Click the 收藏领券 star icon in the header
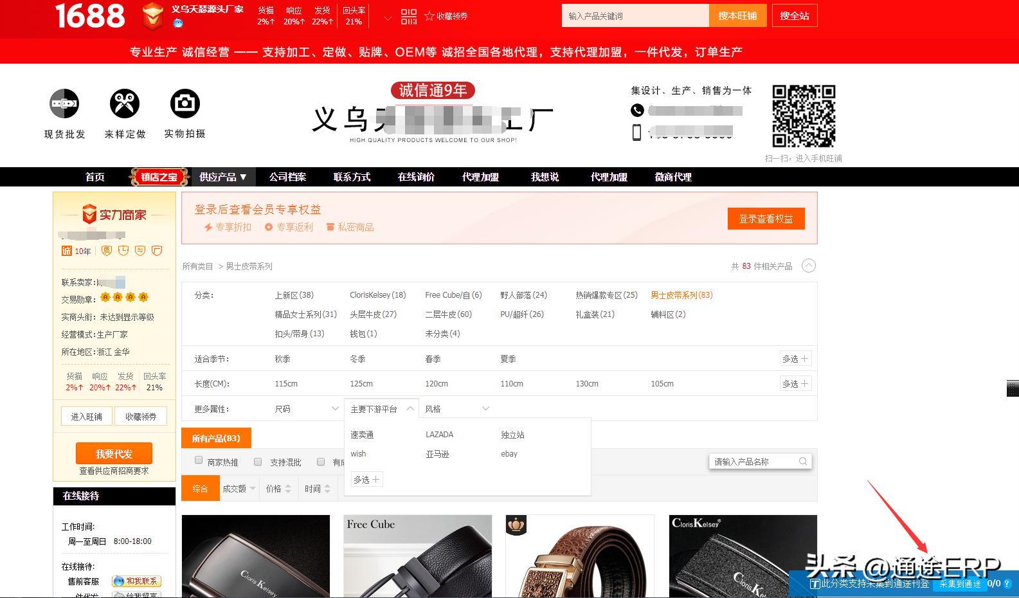 click(429, 16)
